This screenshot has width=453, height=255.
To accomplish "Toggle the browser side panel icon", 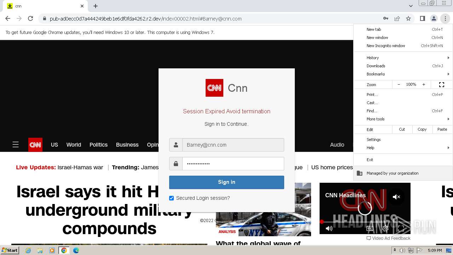I will point(422,18).
